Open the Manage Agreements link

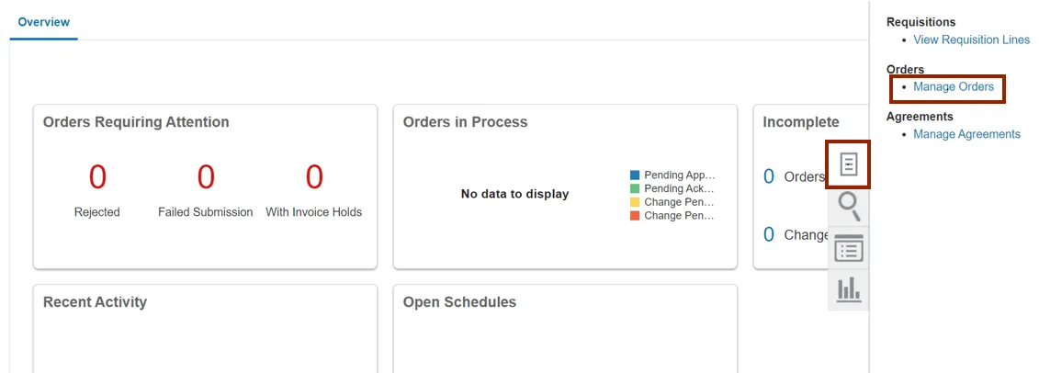coord(966,135)
